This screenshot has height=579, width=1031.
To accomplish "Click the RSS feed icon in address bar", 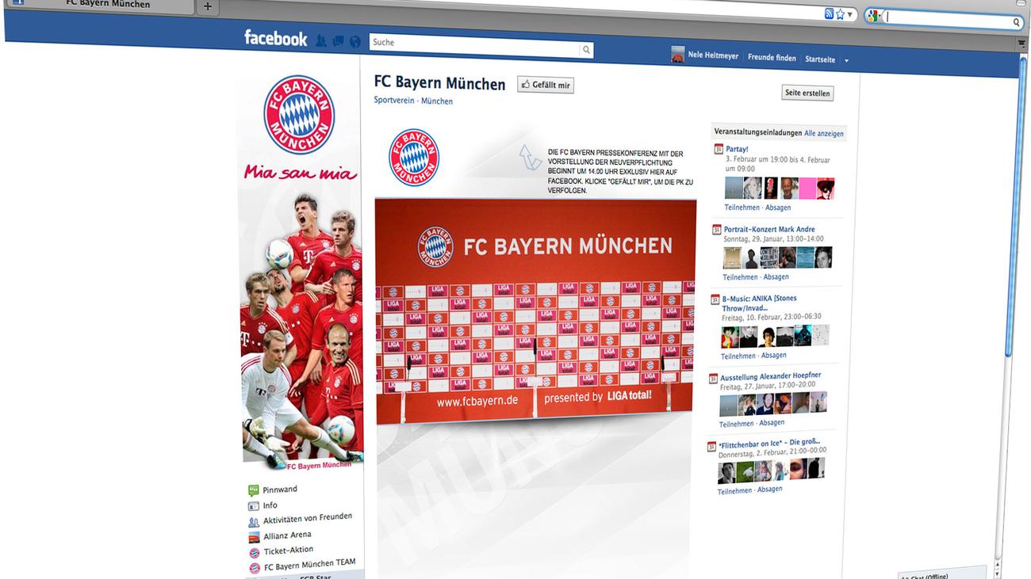I will coord(829,14).
